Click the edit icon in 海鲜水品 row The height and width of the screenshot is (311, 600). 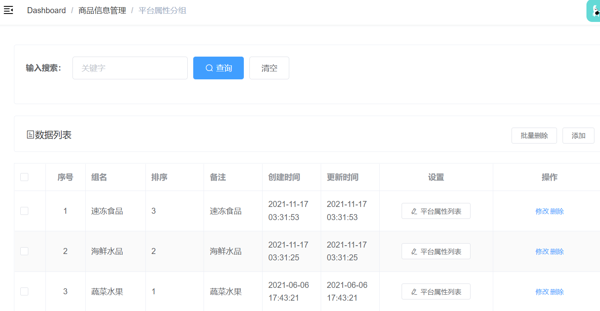(x=414, y=252)
